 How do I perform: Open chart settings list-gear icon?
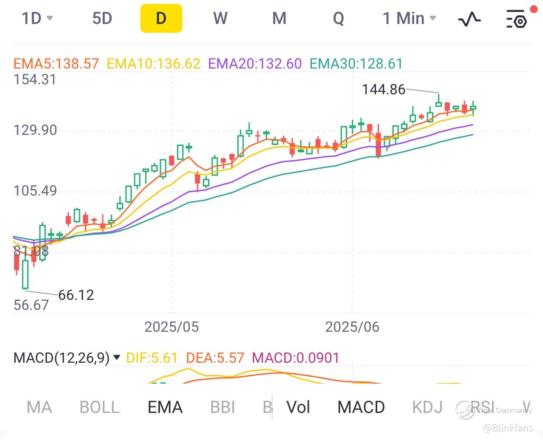pyautogui.click(x=516, y=19)
